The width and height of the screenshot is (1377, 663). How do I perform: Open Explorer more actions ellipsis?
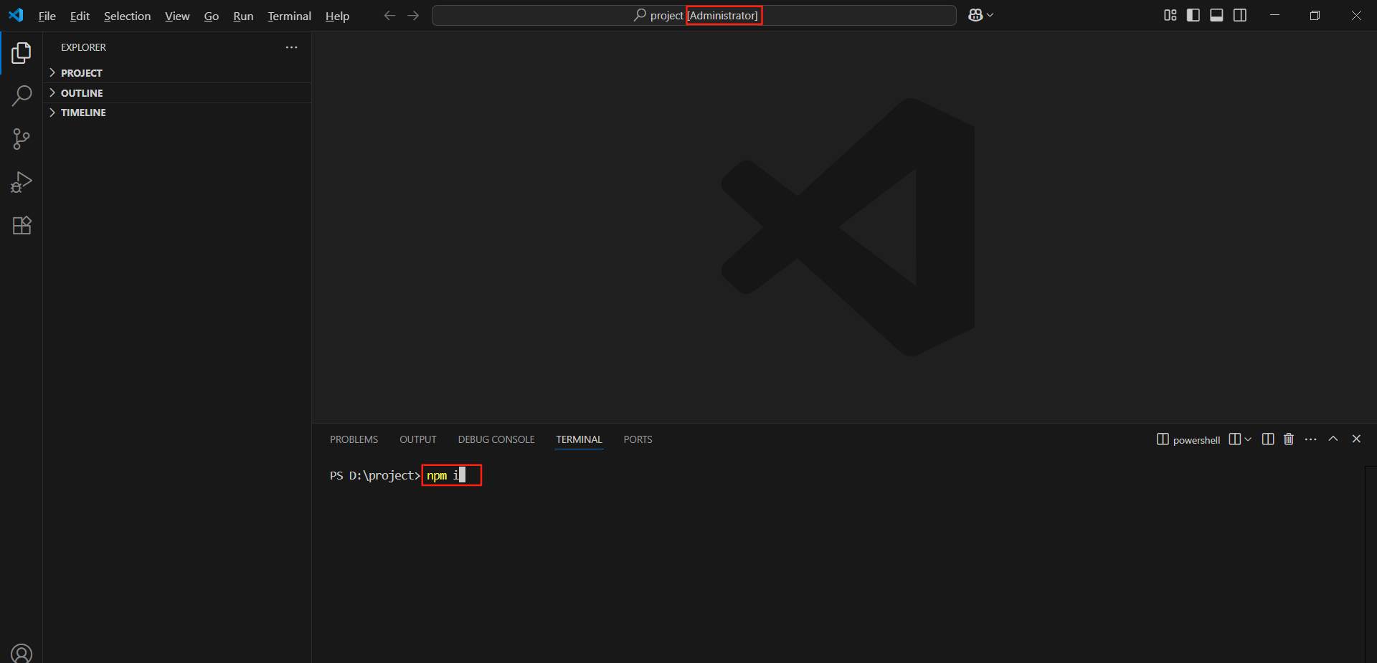point(291,47)
